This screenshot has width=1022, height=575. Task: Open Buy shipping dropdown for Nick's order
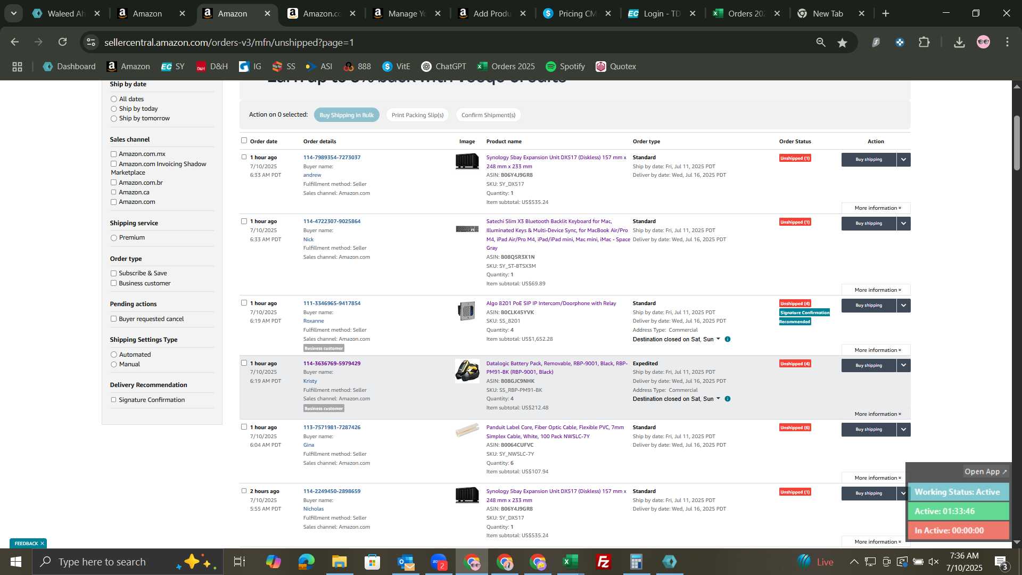[903, 224]
